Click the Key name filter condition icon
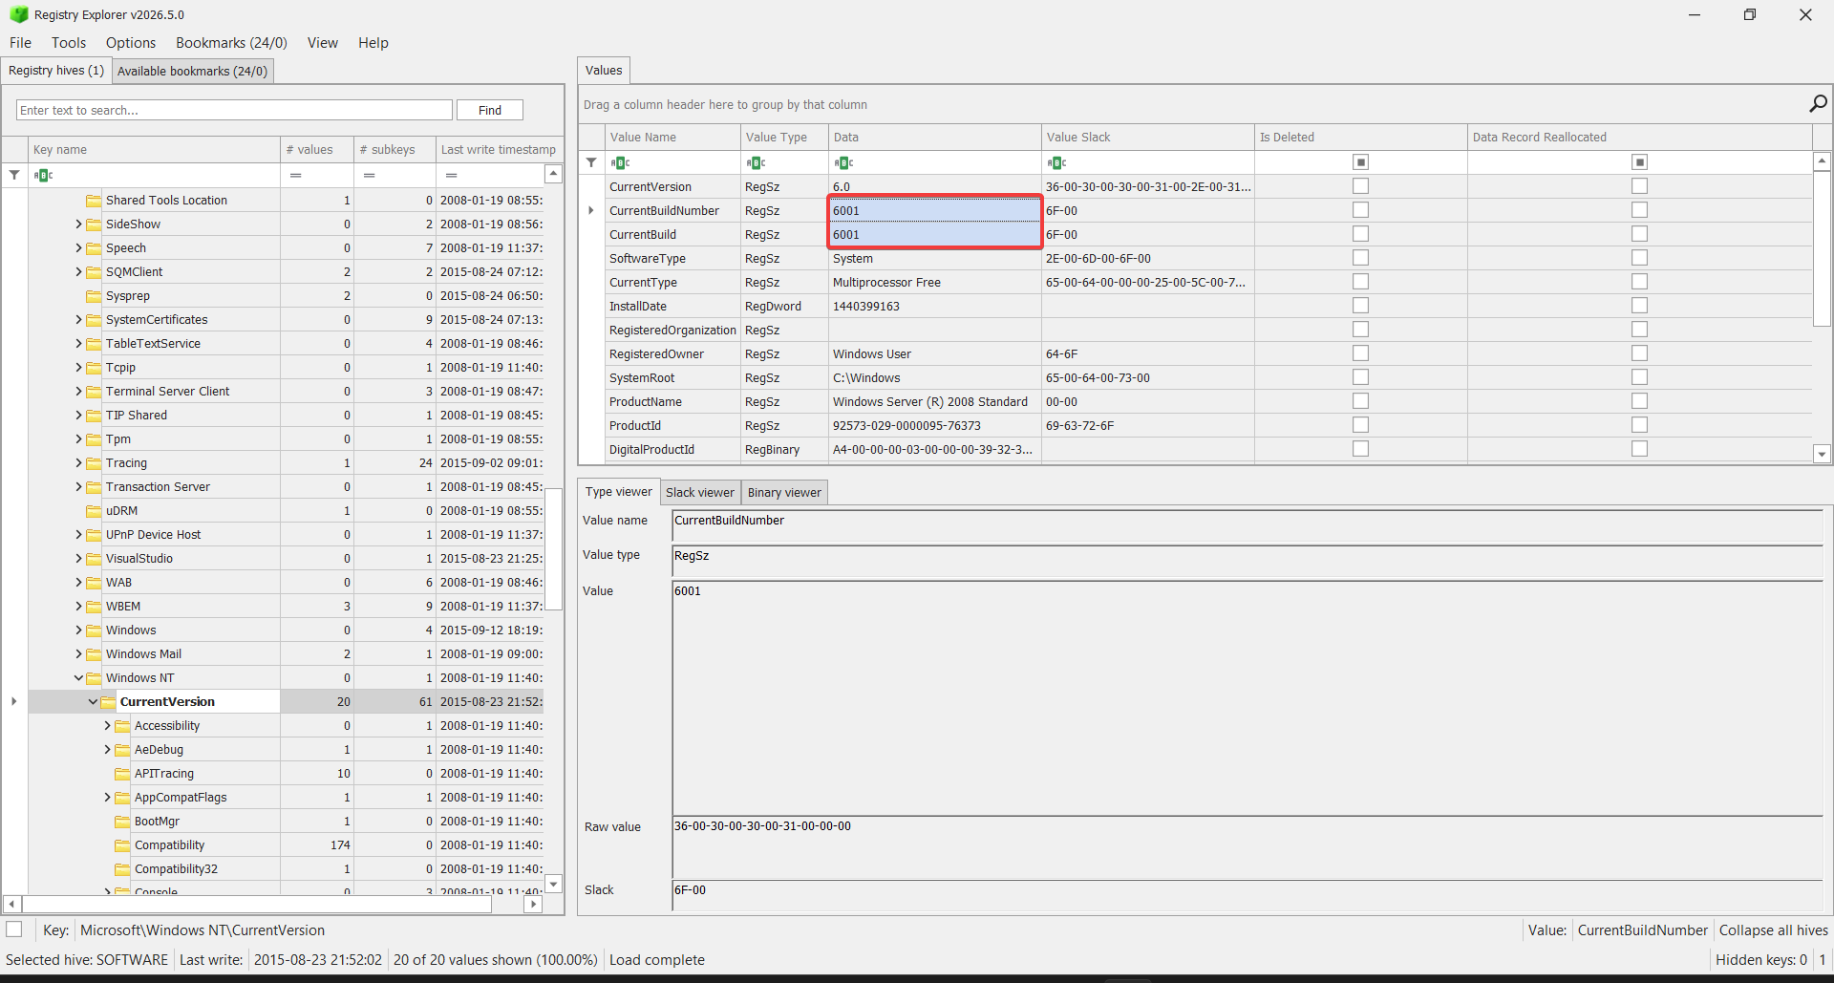The height and width of the screenshot is (983, 1834). pyautogui.click(x=44, y=175)
